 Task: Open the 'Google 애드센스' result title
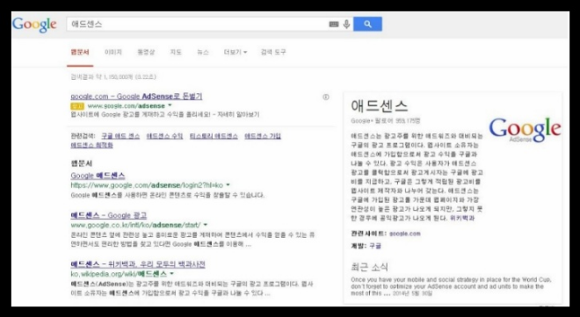click(98, 176)
